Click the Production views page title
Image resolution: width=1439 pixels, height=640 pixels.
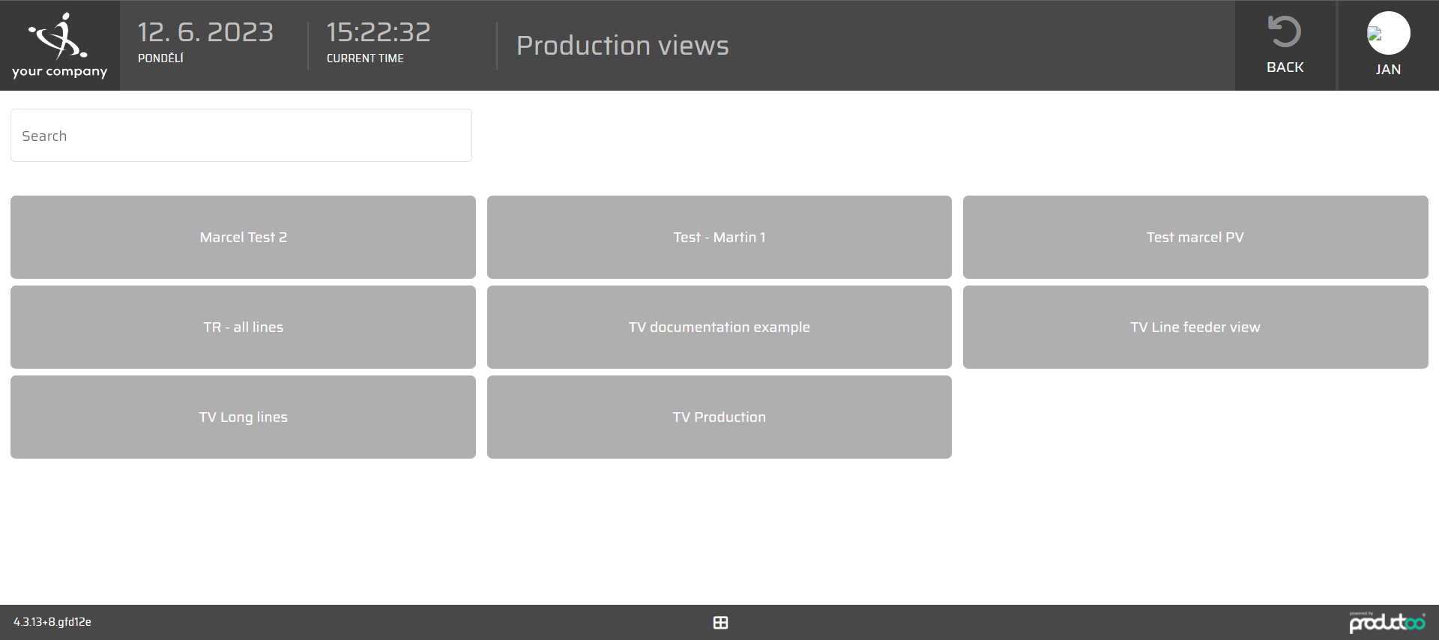(622, 46)
